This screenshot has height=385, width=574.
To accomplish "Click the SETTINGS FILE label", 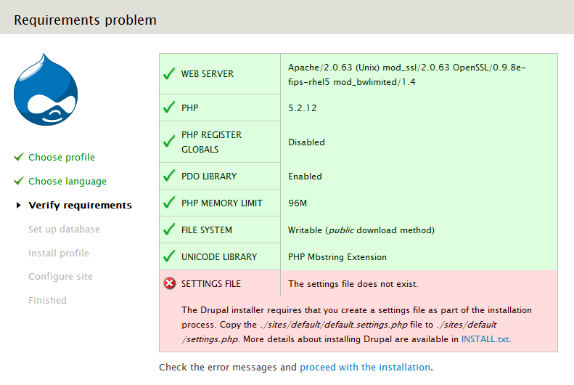I will (x=211, y=284).
